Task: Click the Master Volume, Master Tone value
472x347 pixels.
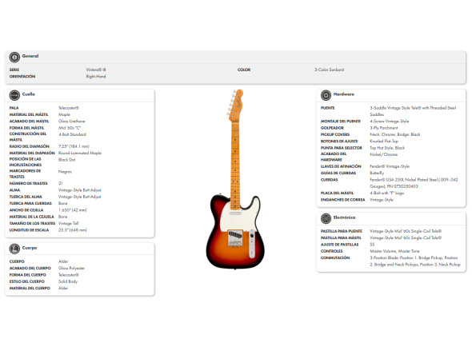Action: coord(394,251)
